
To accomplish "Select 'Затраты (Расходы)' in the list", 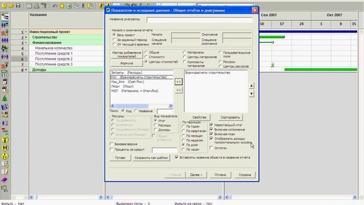I will click(142, 73).
